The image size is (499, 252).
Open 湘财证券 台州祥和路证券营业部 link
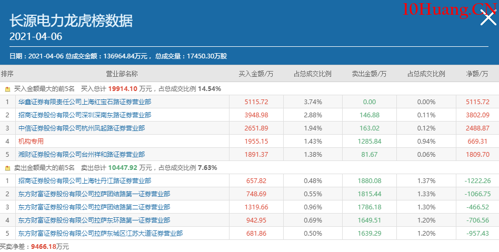click(x=82, y=155)
